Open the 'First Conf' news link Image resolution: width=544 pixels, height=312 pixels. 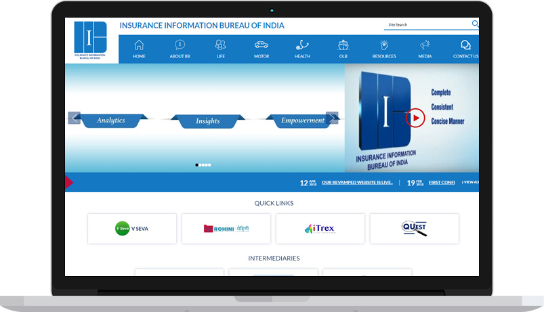pyautogui.click(x=442, y=182)
